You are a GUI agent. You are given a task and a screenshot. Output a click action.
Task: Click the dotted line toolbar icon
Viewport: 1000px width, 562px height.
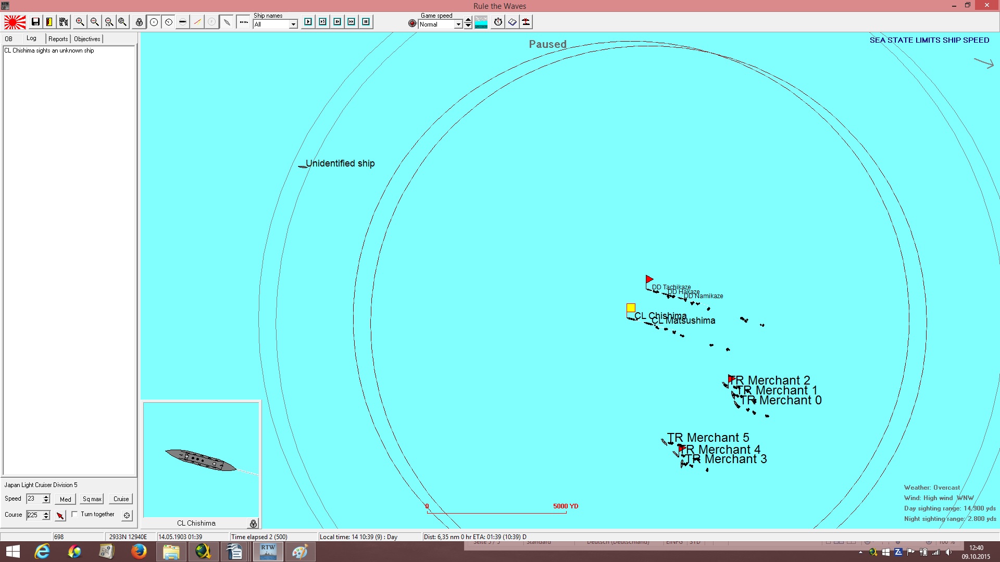[x=243, y=22]
